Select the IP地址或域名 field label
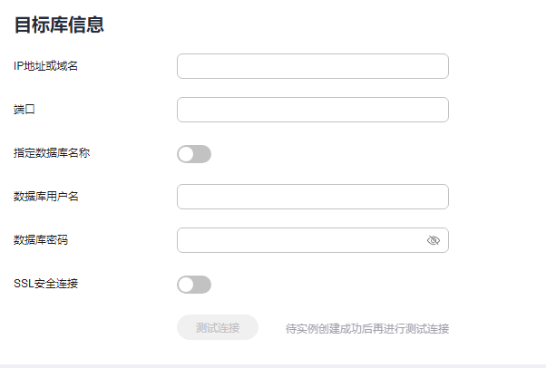546x368 pixels. coord(45,66)
